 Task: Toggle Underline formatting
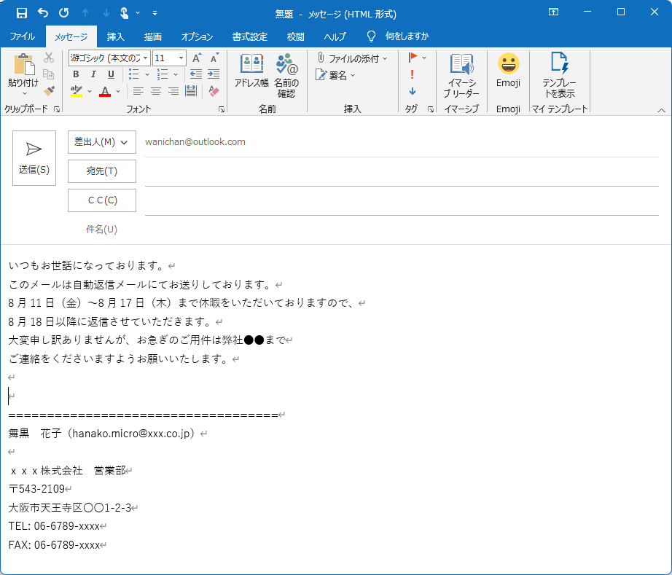111,74
